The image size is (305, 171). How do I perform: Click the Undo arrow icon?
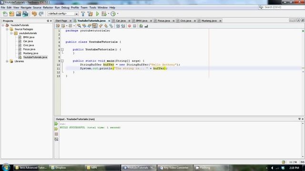(x=34, y=14)
